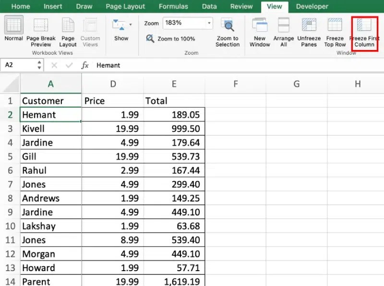Select Page Layout view icon
This screenshot has width=384, height=286.
pos(67,29)
